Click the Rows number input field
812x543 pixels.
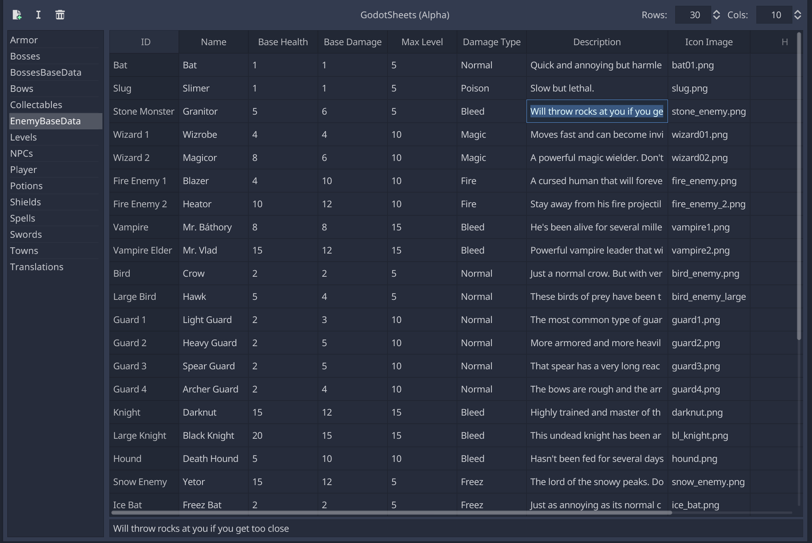pos(693,15)
